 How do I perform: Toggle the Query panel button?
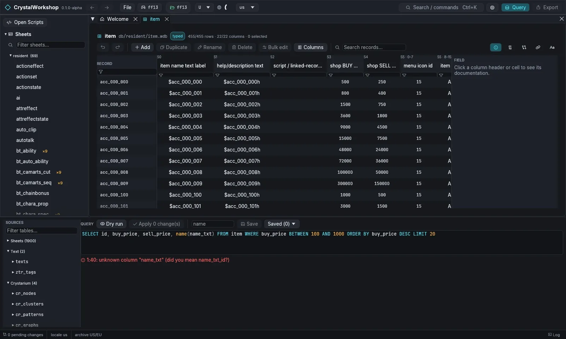515,7
